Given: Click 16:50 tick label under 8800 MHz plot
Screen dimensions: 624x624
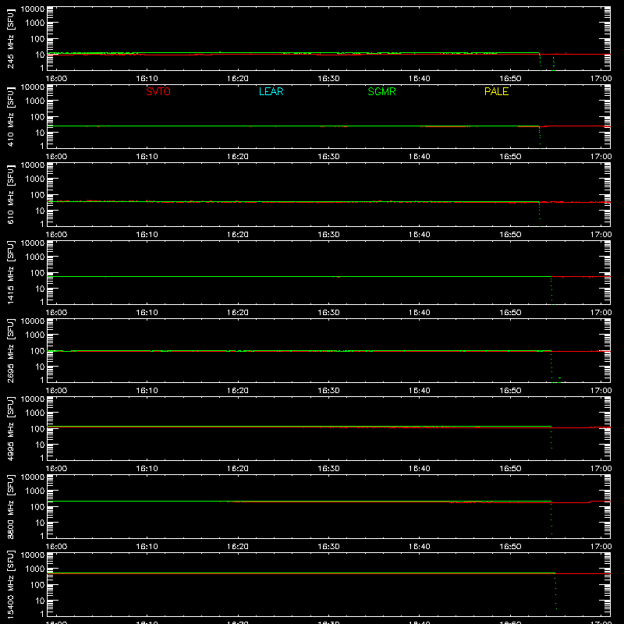Looking at the screenshot, I should pos(510,547).
